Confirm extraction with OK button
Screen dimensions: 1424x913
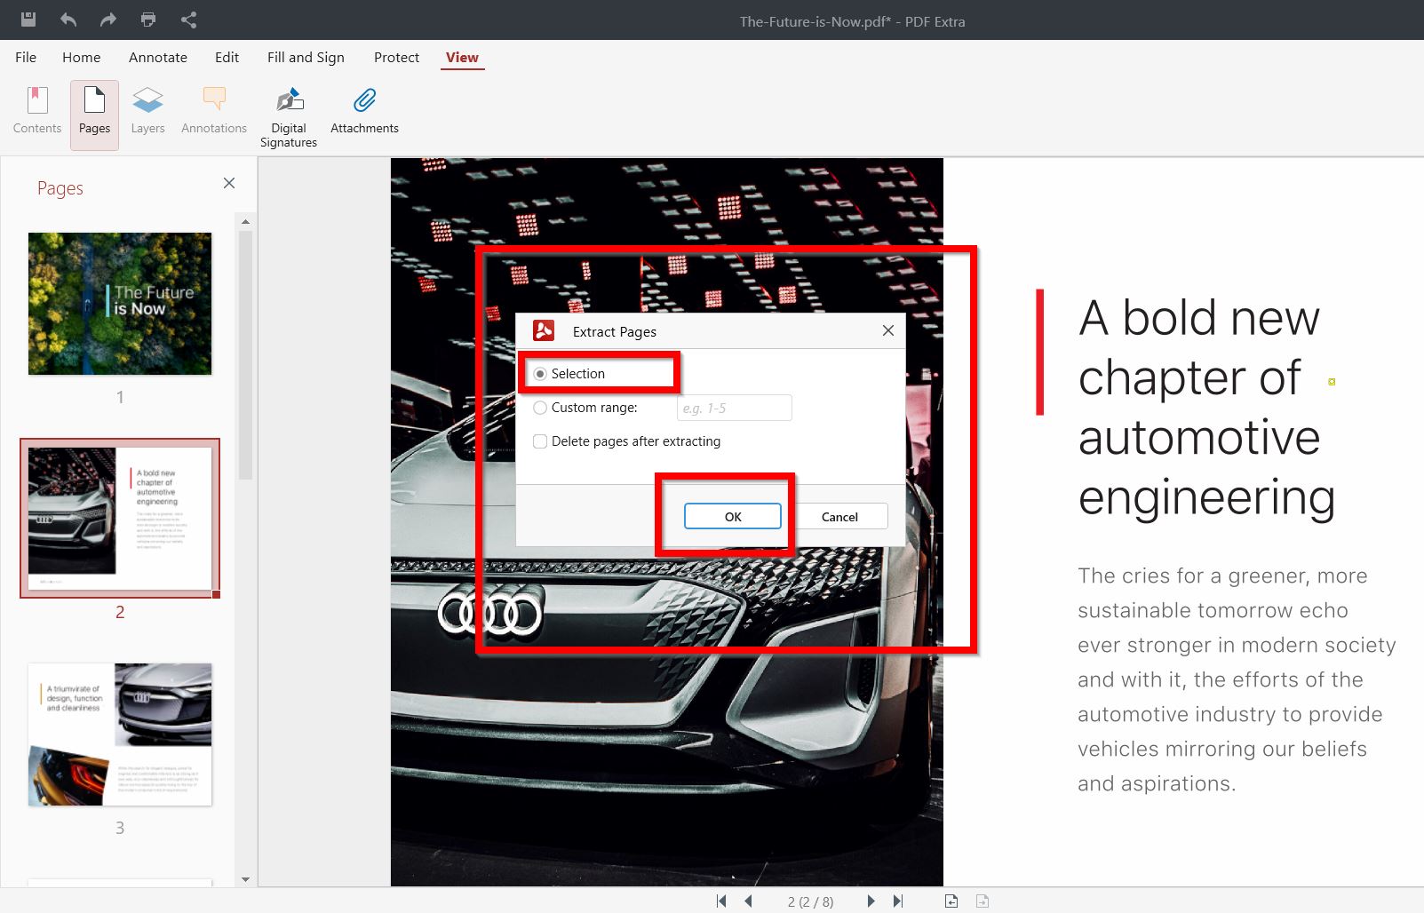click(x=733, y=516)
